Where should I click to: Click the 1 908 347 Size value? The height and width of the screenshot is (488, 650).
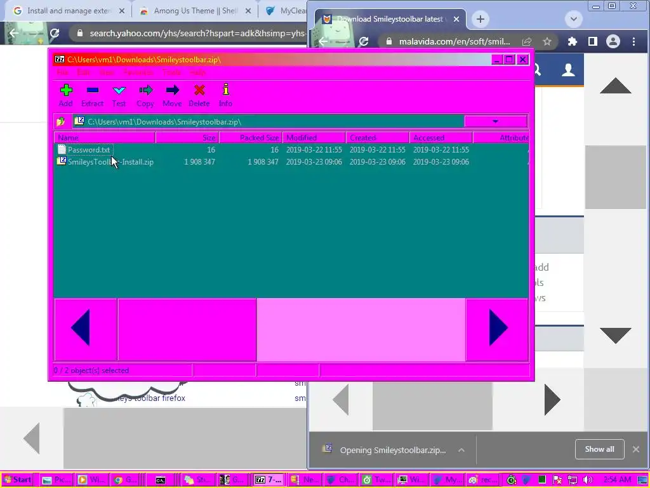point(199,162)
